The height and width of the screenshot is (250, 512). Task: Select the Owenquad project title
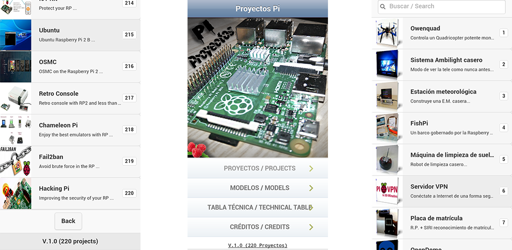pyautogui.click(x=425, y=28)
